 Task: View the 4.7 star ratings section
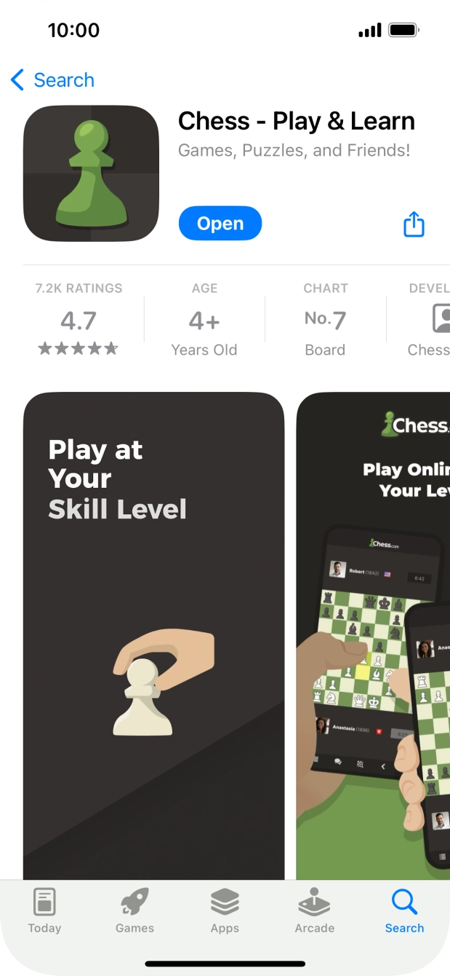[79, 319]
